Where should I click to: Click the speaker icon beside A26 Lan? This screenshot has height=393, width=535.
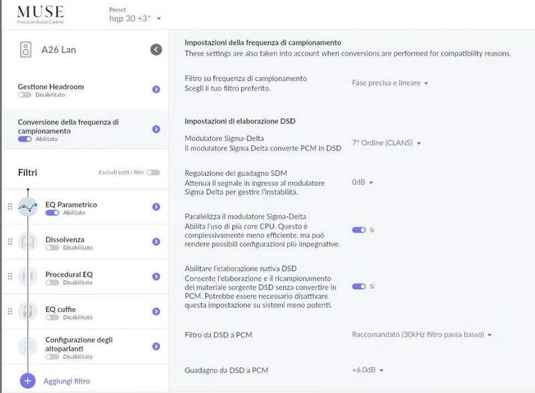25,50
